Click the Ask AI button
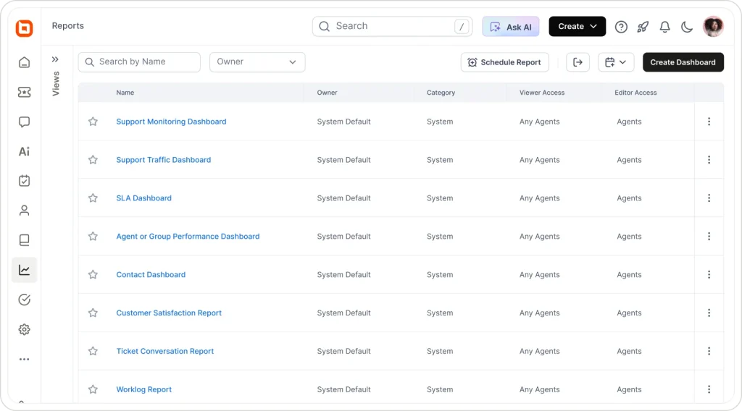Viewport: 742px width, 411px height. click(x=511, y=27)
